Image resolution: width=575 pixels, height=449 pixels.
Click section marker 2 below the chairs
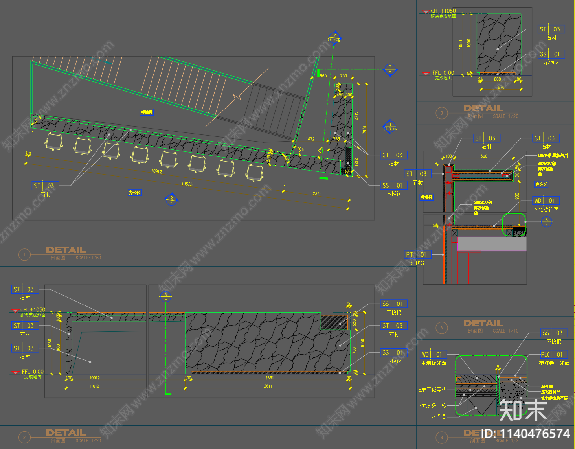click(x=171, y=199)
